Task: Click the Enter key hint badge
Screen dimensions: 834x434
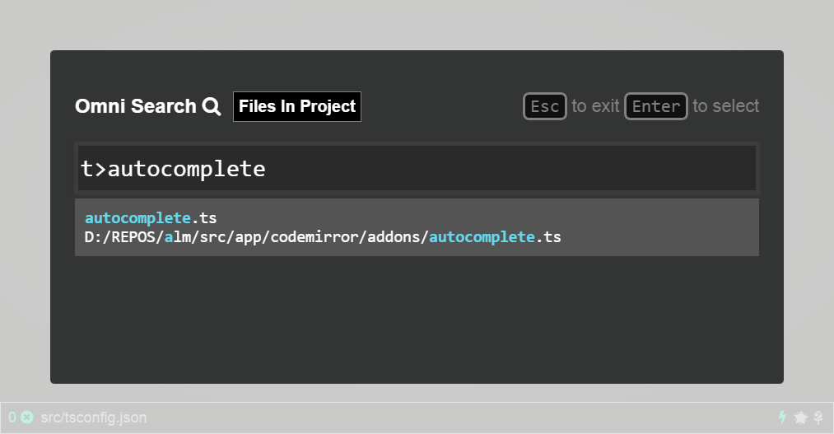Action: click(x=656, y=106)
